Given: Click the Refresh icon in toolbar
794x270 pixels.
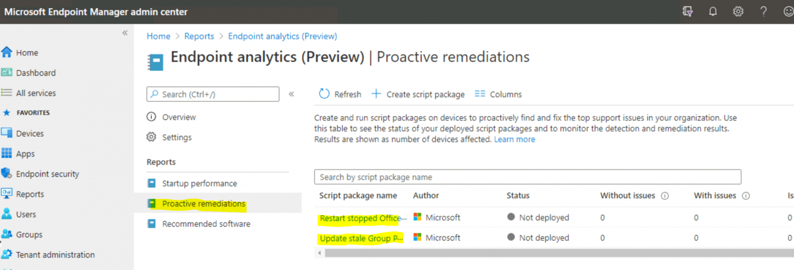Looking at the screenshot, I should 324,94.
